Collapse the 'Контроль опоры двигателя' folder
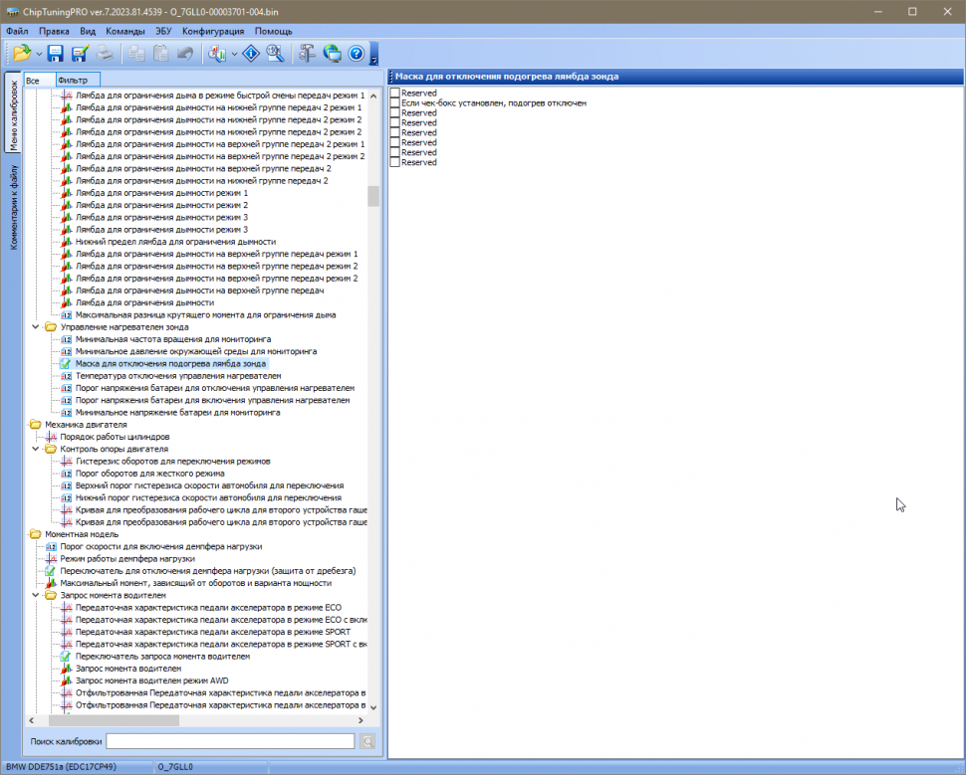This screenshot has height=775, width=966. [x=37, y=449]
